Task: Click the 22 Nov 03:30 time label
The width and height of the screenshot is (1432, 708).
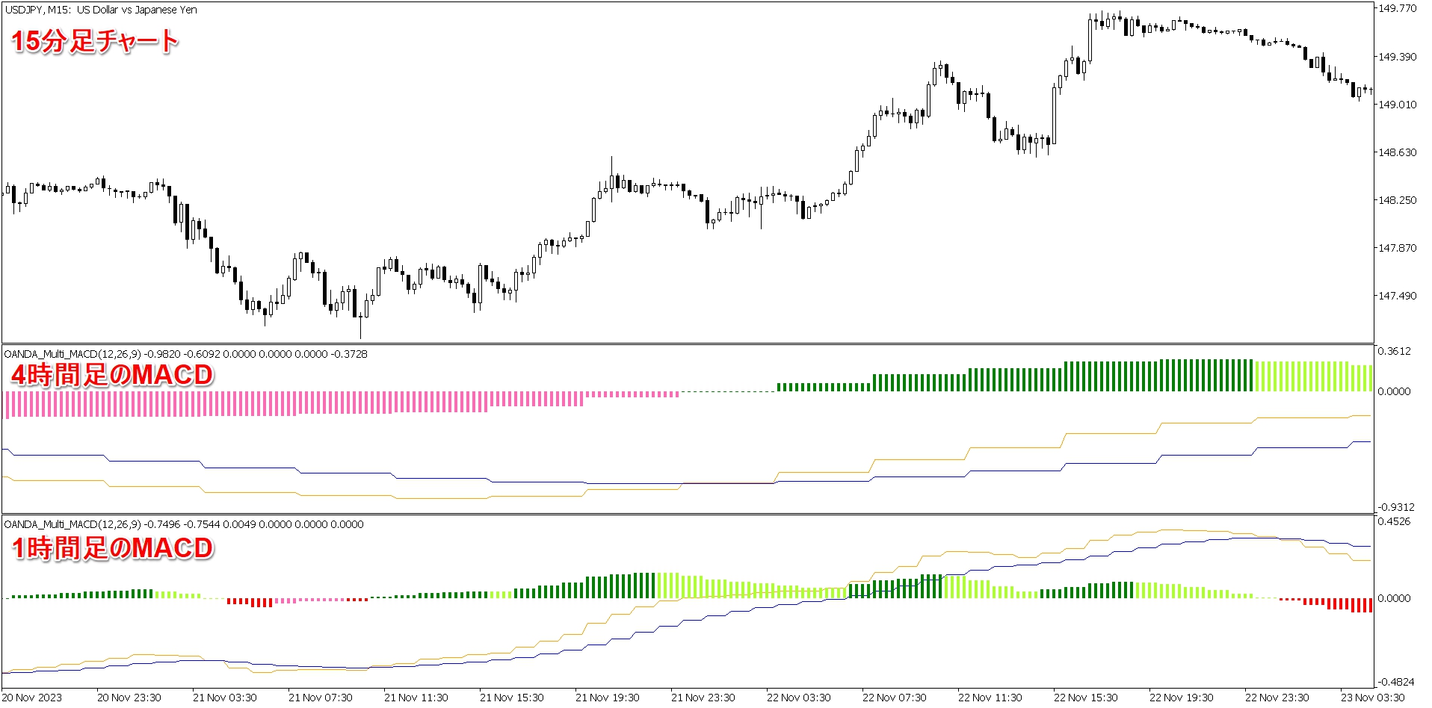Action: pos(798,698)
